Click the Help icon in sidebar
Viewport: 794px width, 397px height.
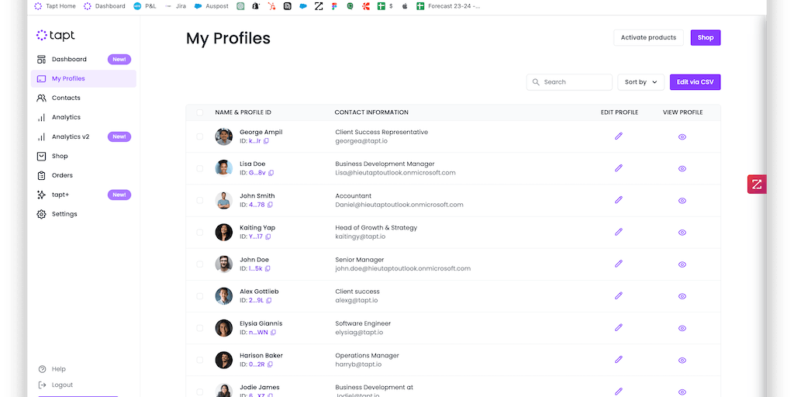pyautogui.click(x=42, y=369)
